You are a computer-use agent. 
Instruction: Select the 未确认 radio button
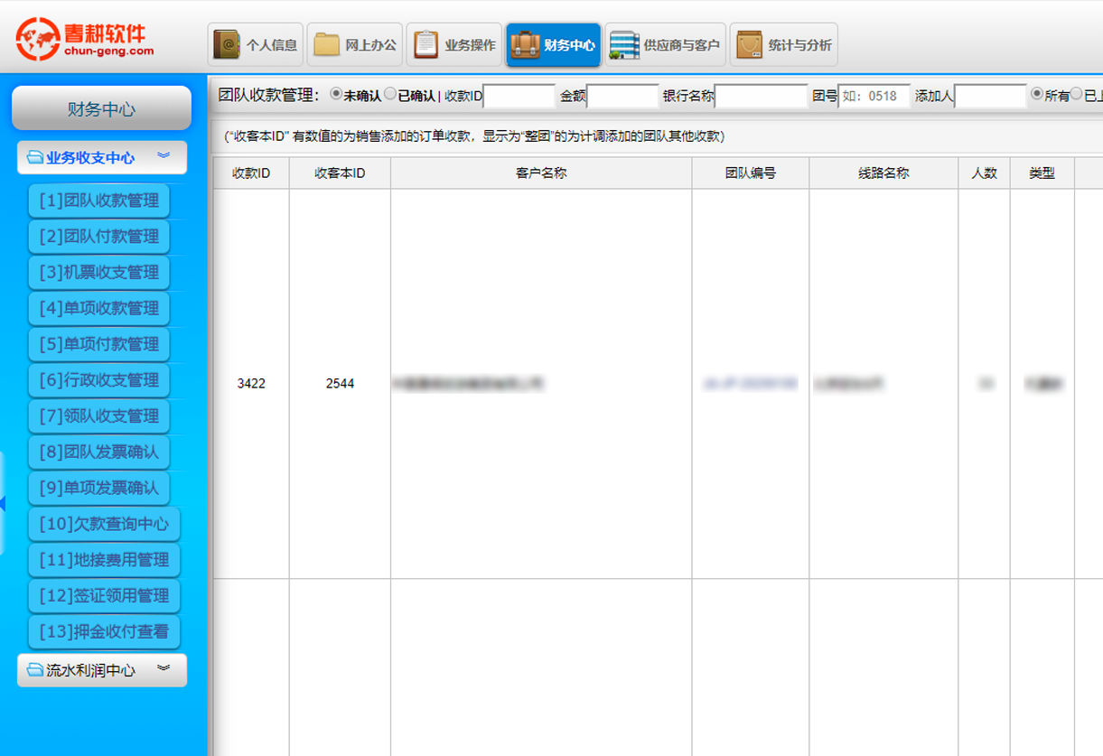click(336, 94)
